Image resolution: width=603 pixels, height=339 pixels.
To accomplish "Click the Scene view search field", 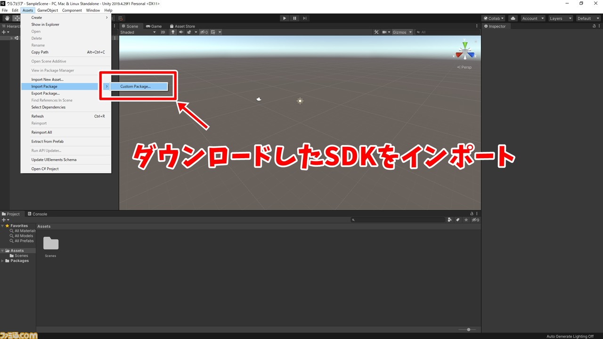I will click(447, 32).
